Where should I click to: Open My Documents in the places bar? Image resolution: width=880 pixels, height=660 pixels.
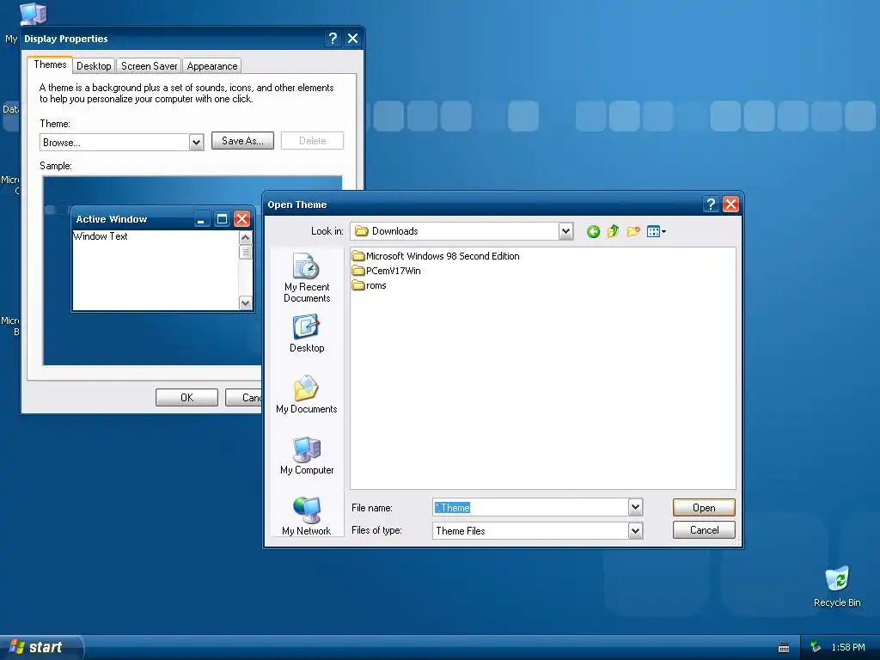(x=307, y=394)
